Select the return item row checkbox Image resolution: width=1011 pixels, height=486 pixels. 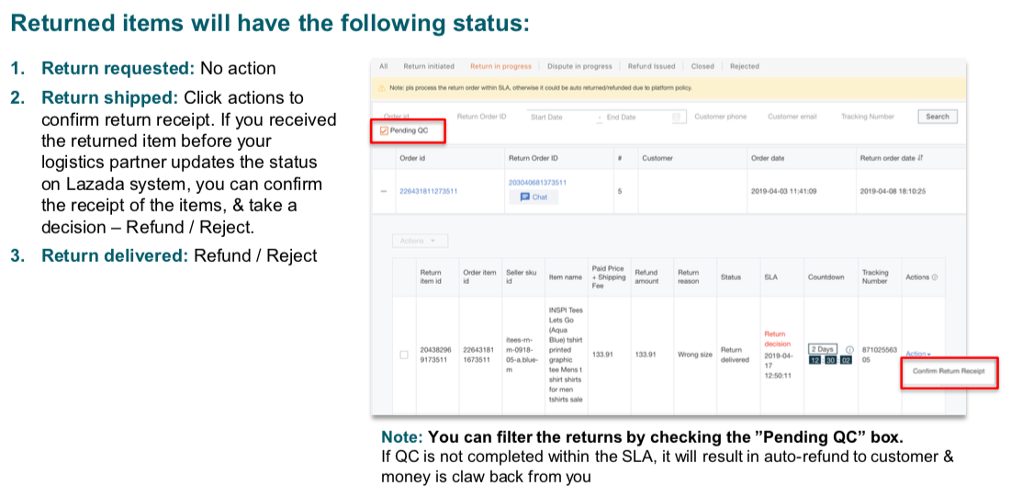tap(404, 355)
